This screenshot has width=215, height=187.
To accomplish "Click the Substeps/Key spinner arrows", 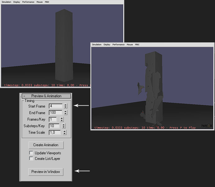I will coord(63,126).
